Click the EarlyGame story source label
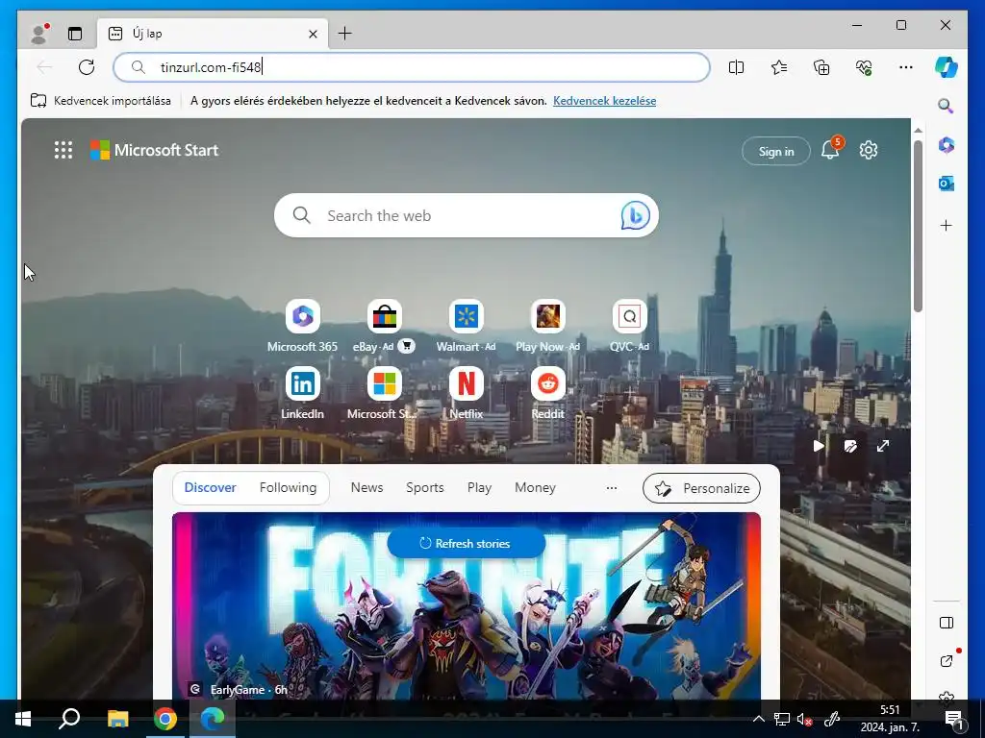 click(x=239, y=690)
